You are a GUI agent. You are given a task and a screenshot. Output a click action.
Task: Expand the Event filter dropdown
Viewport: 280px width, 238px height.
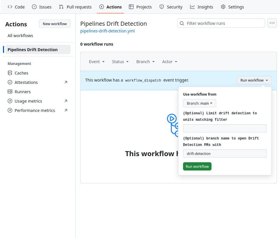[x=97, y=62]
